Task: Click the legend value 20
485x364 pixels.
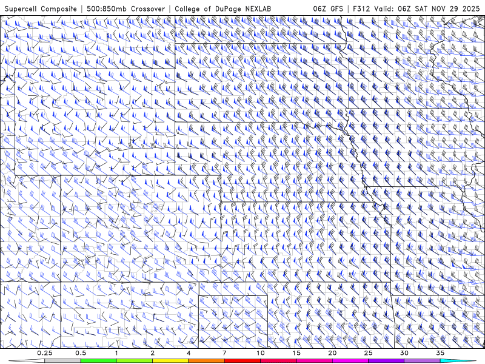Action: [x=332, y=353]
